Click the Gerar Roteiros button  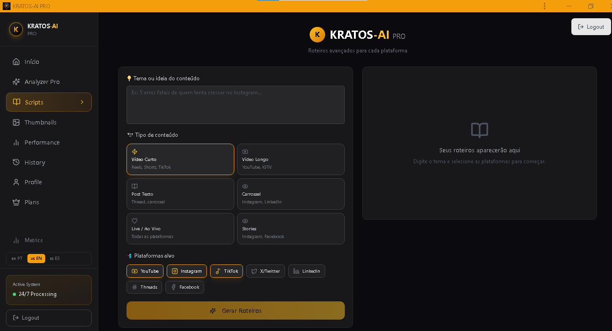coord(236,310)
